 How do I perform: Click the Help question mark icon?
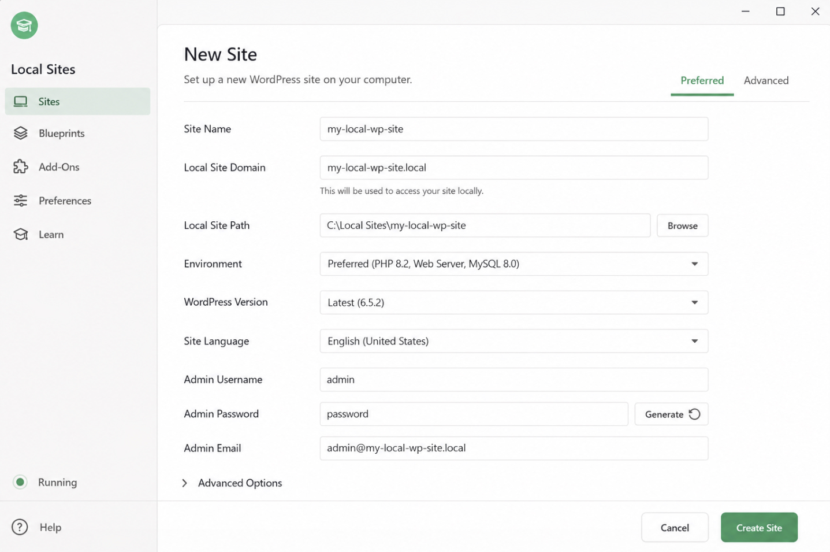tap(20, 527)
